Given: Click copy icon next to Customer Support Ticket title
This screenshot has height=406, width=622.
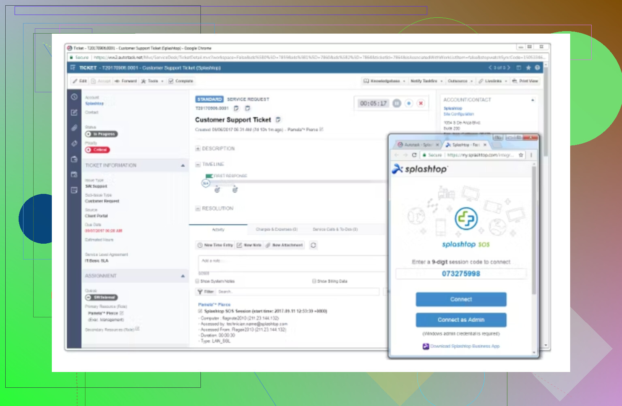Looking at the screenshot, I should [x=278, y=119].
